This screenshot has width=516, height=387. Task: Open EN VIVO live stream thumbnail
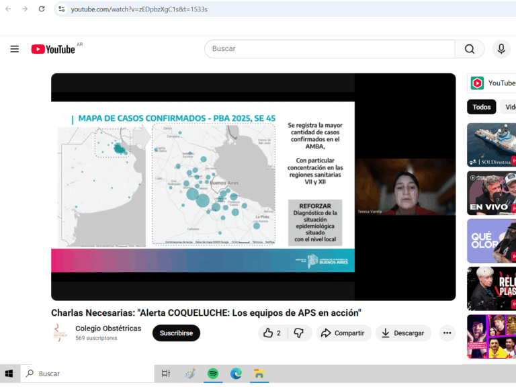pos(492,193)
